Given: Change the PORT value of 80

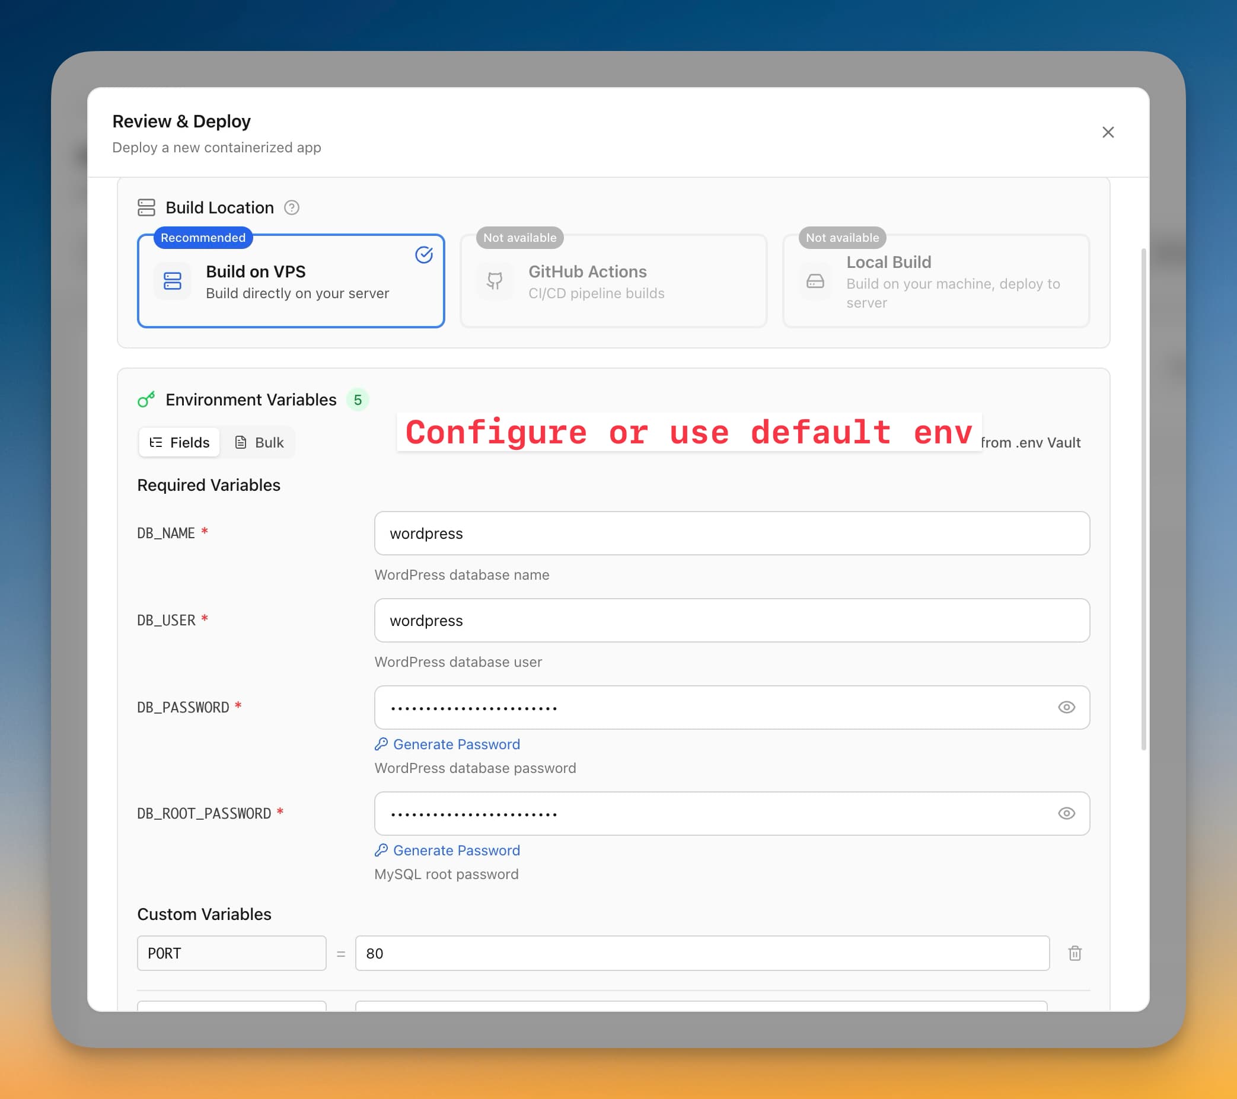Looking at the screenshot, I should point(702,953).
